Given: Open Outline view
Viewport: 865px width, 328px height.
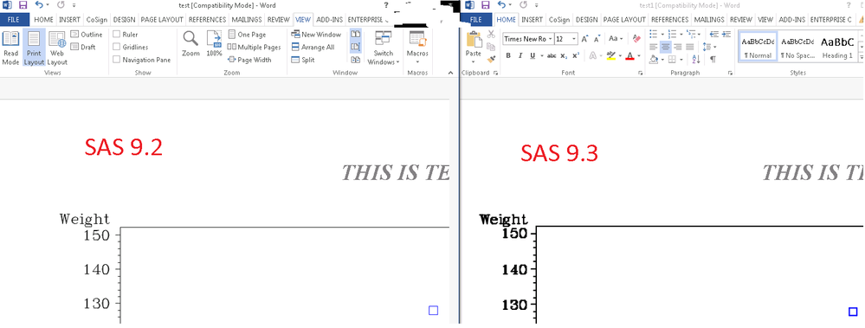Looking at the screenshot, I should point(86,34).
